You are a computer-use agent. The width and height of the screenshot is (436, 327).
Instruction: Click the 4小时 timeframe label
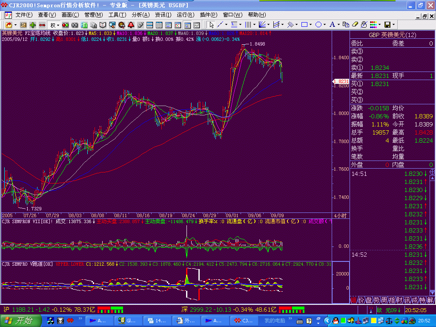click(x=340, y=215)
